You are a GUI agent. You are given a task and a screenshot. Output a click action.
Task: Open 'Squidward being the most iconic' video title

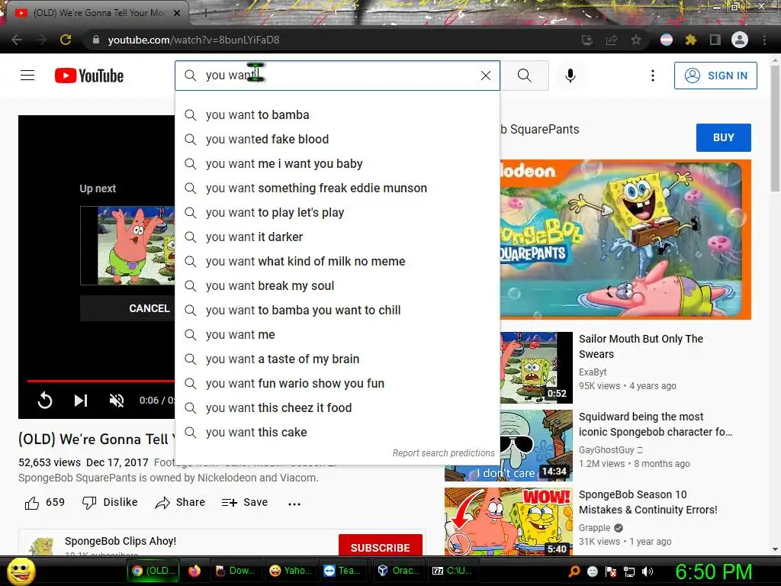[x=655, y=424]
